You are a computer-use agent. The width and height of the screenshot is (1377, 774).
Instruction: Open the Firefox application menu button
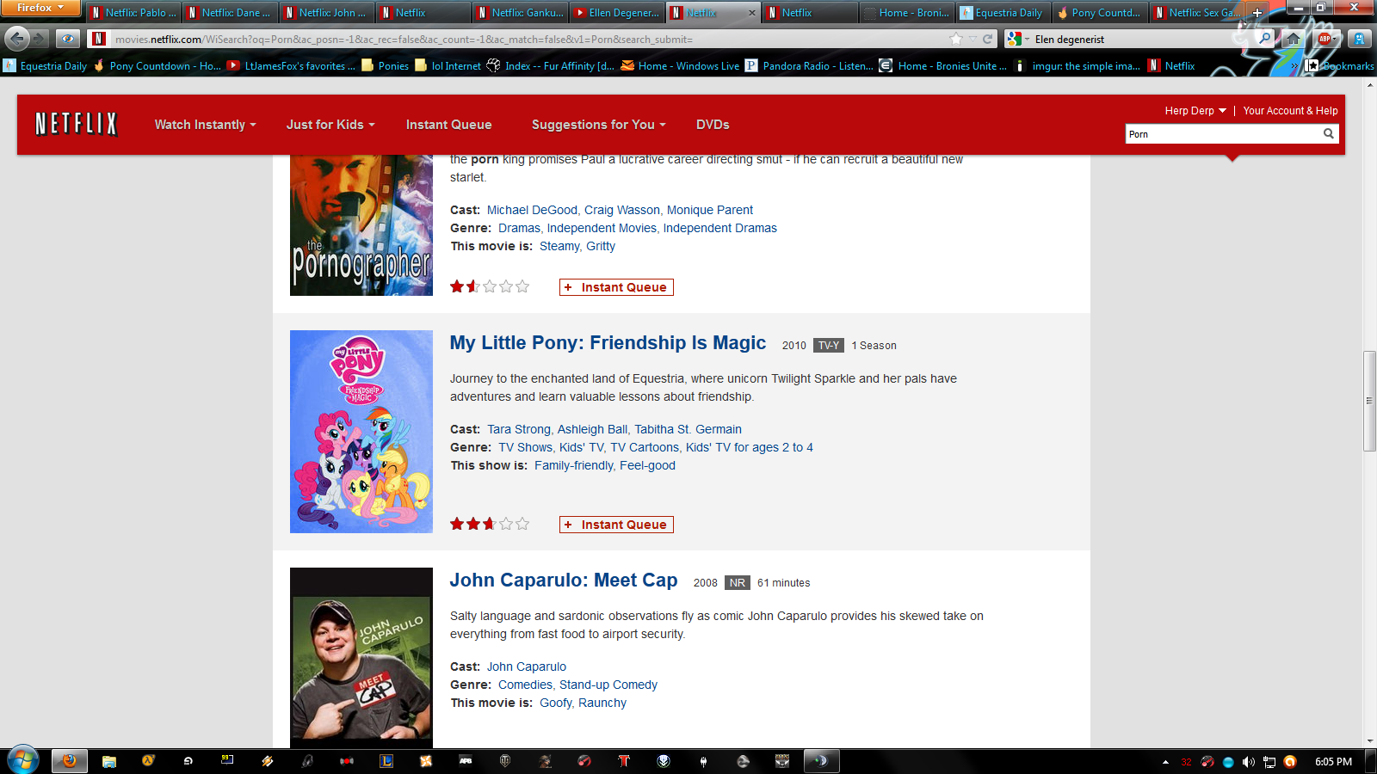tap(40, 8)
